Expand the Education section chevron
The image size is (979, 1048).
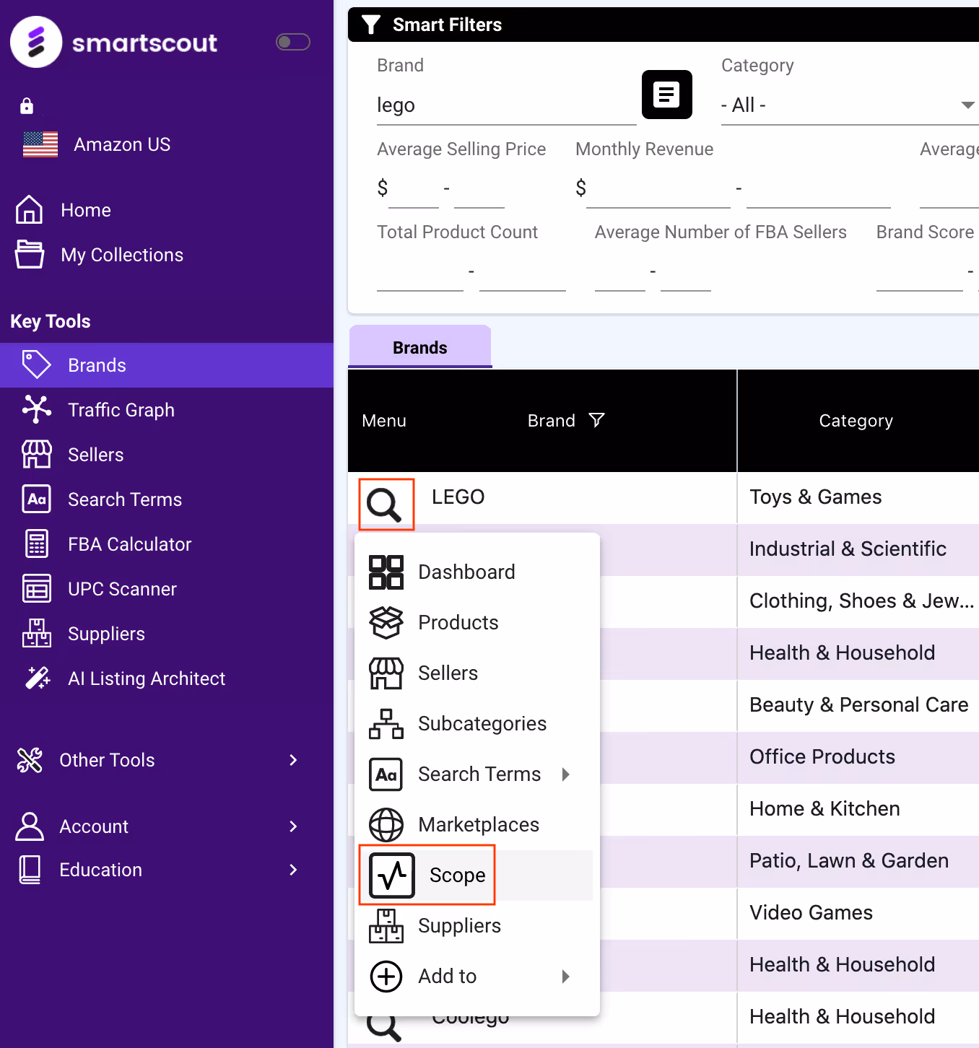point(293,870)
